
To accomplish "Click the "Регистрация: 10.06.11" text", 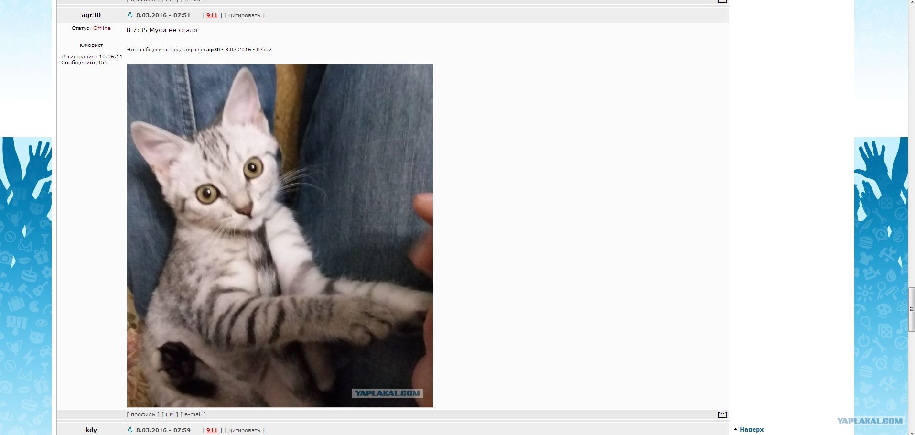I will click(x=92, y=57).
